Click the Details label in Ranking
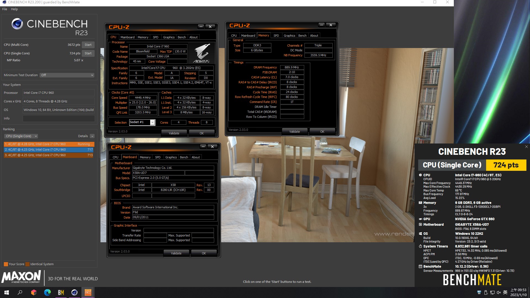 [x=83, y=136]
